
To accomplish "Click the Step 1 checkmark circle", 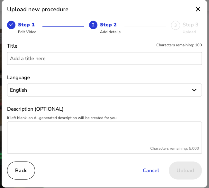I will (x=11, y=25).
